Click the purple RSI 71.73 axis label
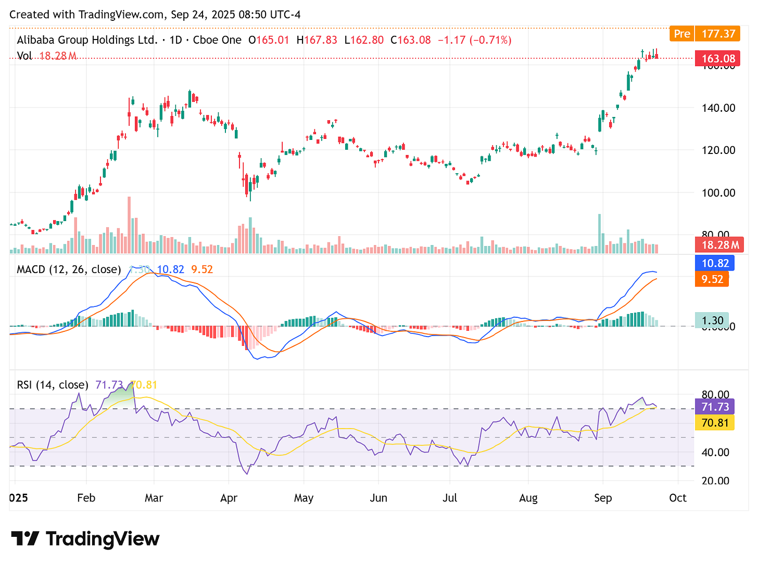 coord(715,407)
